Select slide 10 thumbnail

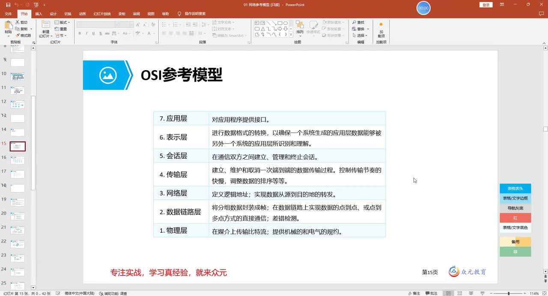(x=18, y=77)
